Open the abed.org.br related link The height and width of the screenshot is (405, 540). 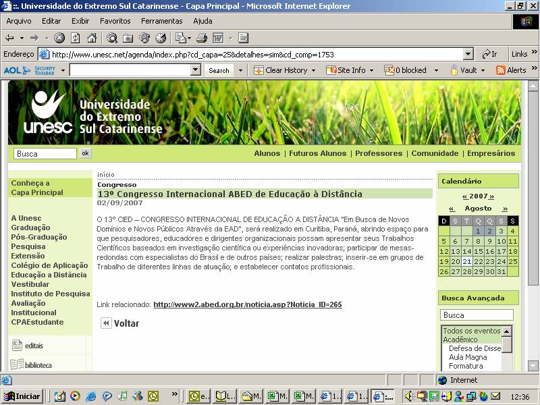[x=248, y=305]
